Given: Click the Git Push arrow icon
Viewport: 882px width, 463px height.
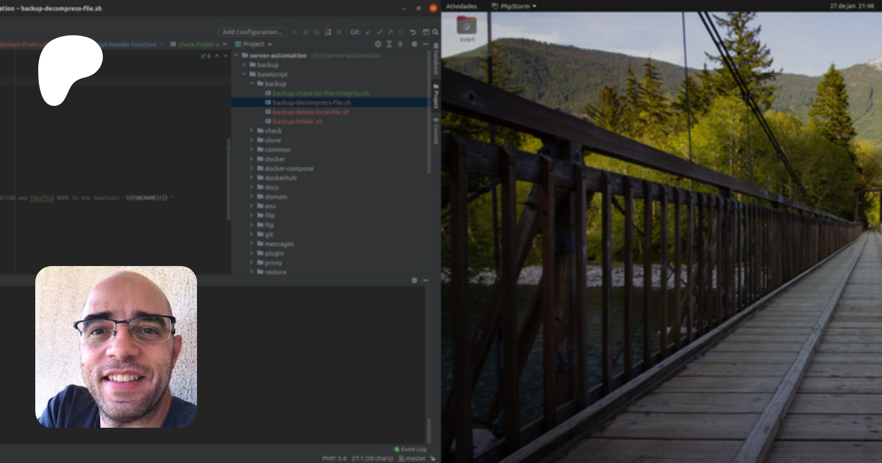Looking at the screenshot, I should coord(390,32).
